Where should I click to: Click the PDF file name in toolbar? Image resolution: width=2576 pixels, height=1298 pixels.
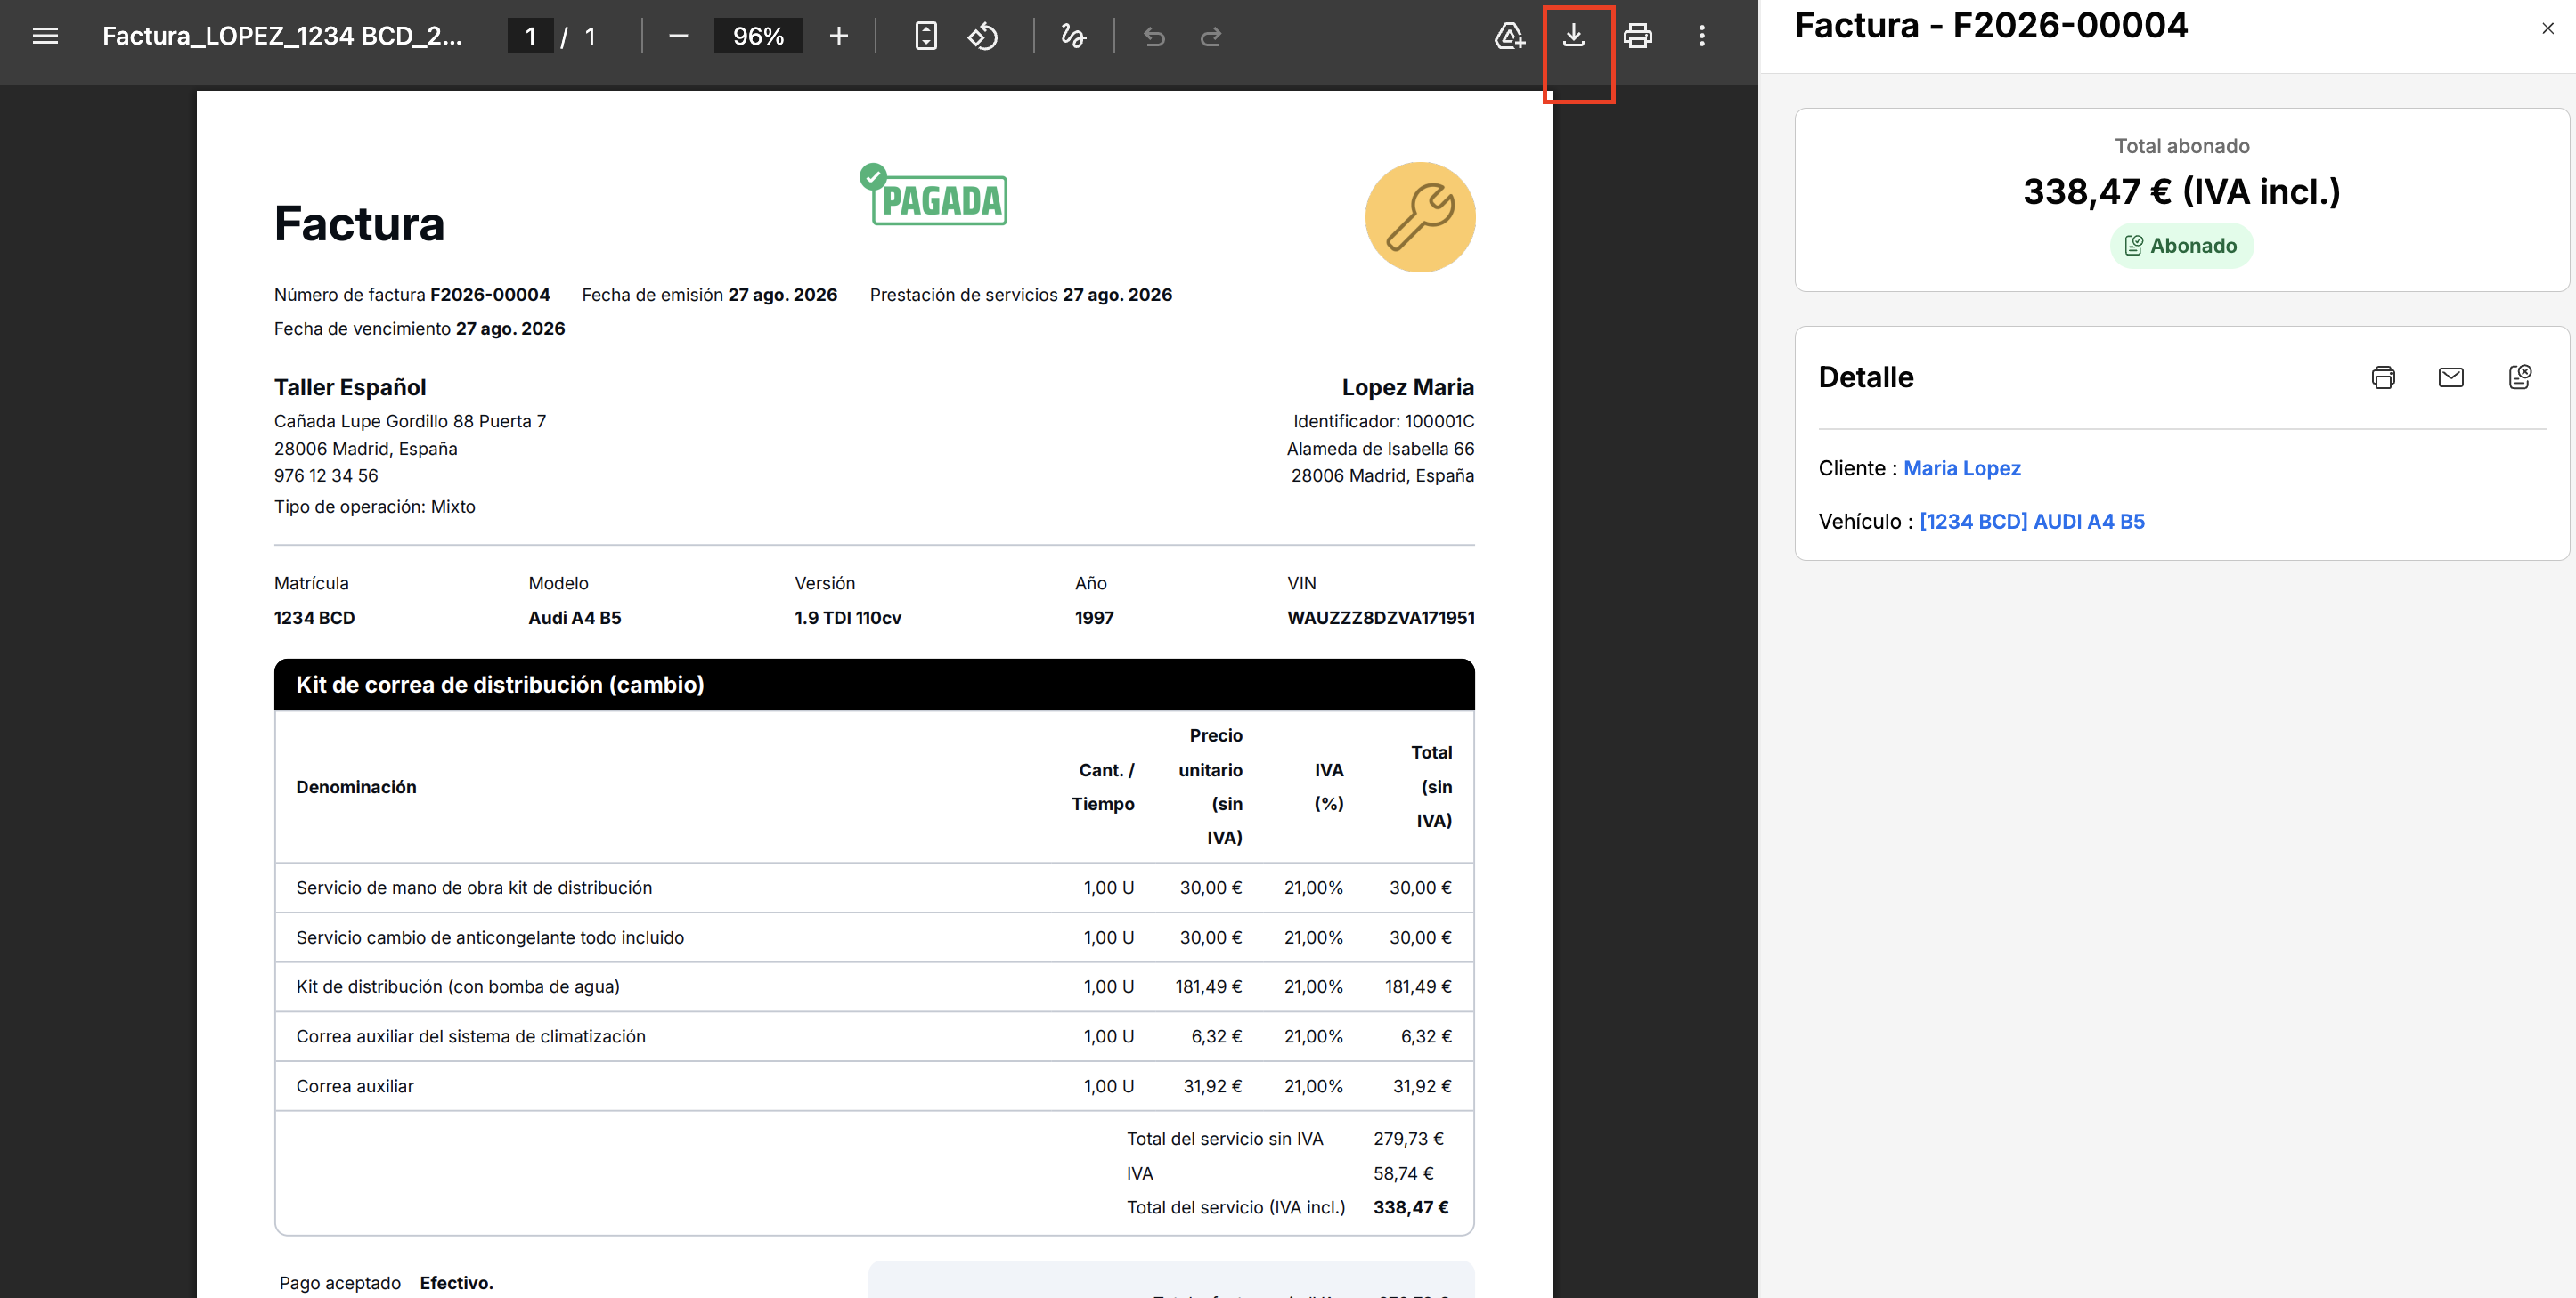coord(282,36)
